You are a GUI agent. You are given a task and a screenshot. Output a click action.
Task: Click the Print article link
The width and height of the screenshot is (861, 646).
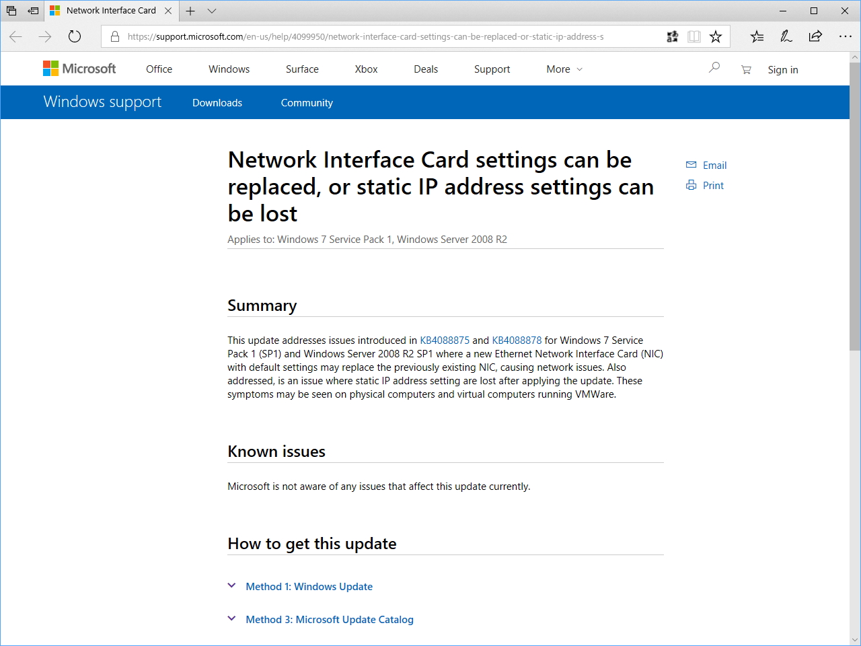[x=712, y=186]
